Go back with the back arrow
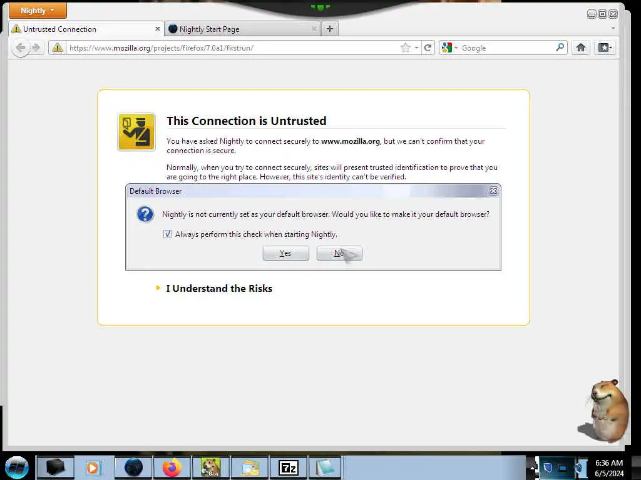Screen dimensions: 641x480 (20, 47)
